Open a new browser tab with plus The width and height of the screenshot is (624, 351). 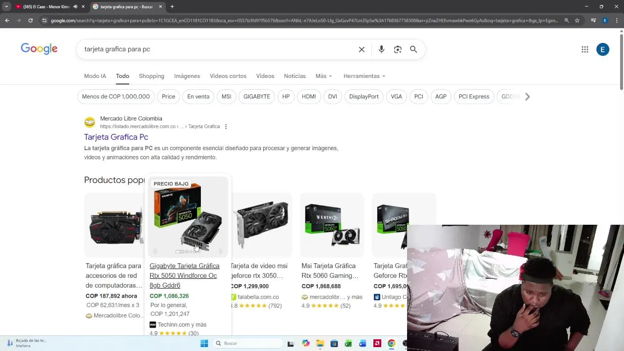coord(172,6)
